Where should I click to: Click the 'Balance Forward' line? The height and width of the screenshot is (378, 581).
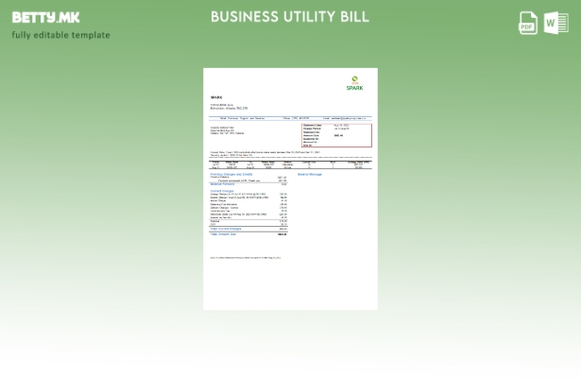(x=223, y=184)
